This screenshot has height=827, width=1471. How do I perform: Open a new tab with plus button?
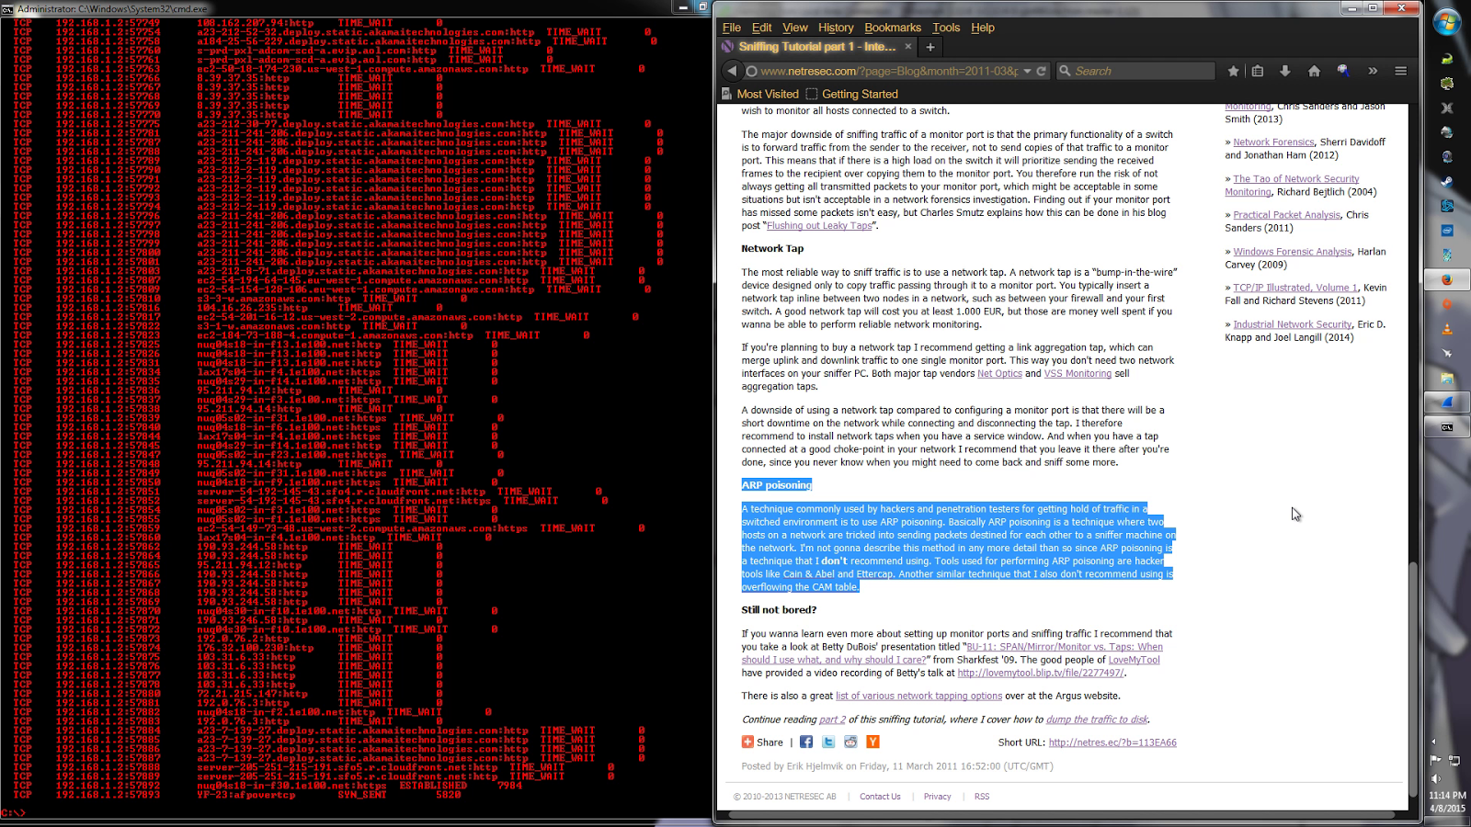click(x=930, y=47)
